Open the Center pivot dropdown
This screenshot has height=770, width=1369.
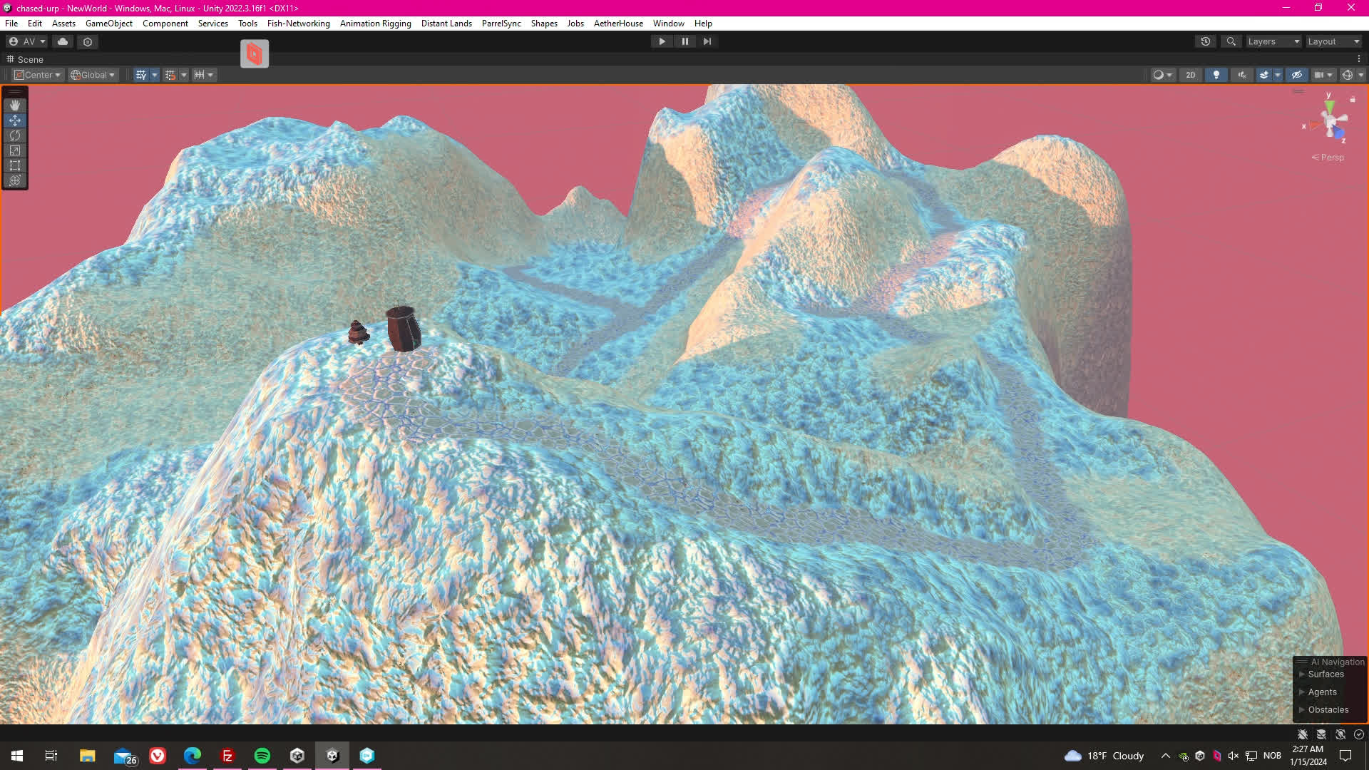(38, 75)
